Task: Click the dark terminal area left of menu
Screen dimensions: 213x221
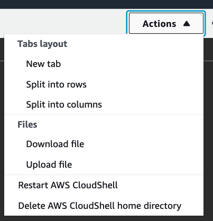Action: [2, 123]
